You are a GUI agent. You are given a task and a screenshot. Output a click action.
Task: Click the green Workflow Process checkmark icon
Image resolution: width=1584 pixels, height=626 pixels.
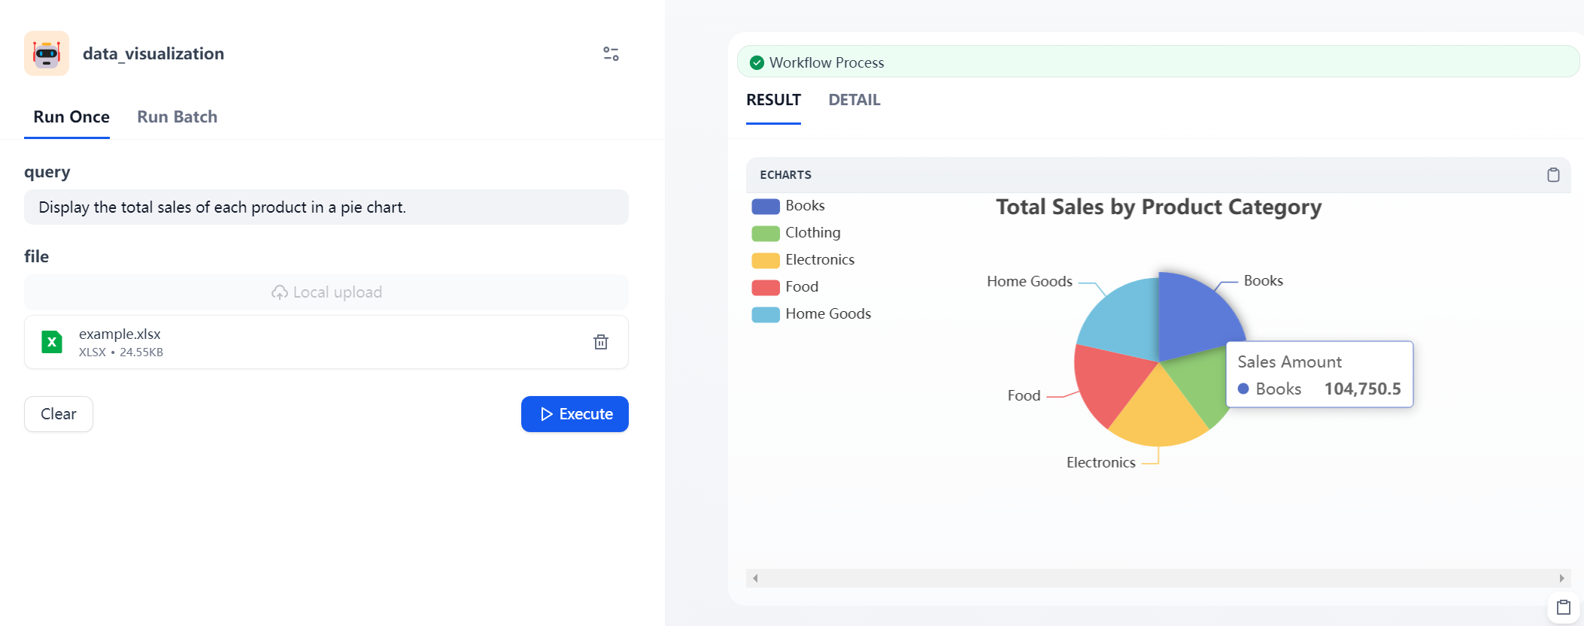(x=757, y=62)
